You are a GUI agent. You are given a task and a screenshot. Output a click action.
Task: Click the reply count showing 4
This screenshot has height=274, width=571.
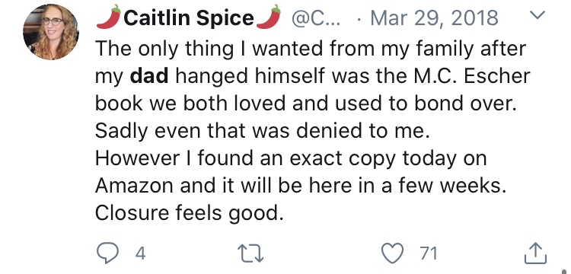pyautogui.click(x=141, y=253)
